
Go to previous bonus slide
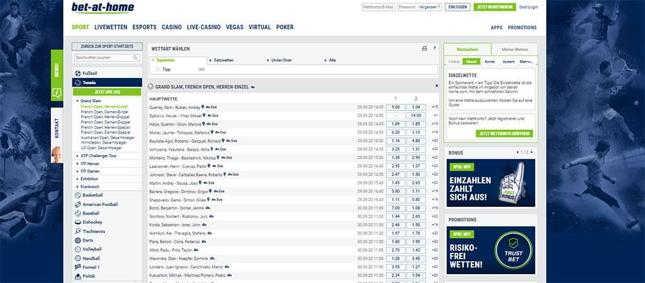[517, 153]
